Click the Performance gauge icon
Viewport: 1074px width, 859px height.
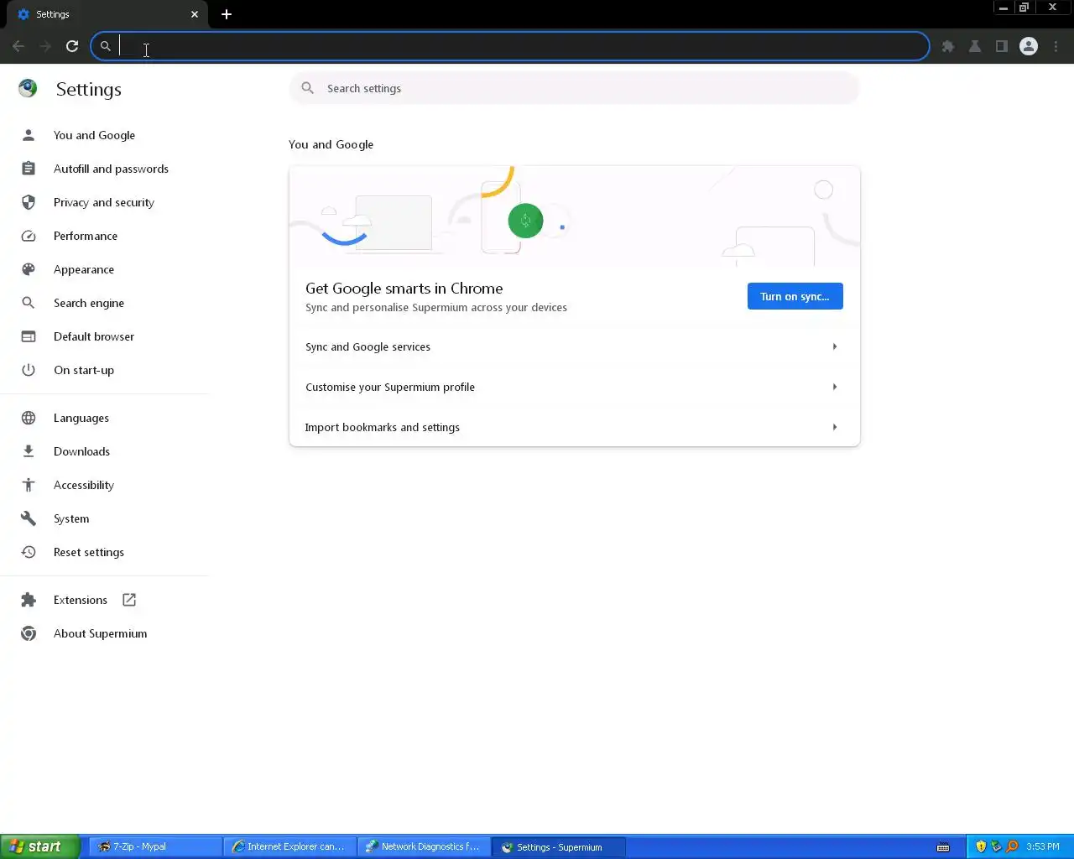29,236
